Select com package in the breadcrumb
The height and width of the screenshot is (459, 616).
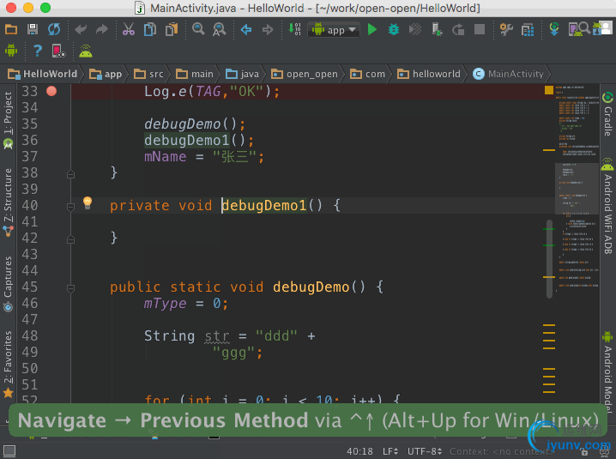coord(368,74)
